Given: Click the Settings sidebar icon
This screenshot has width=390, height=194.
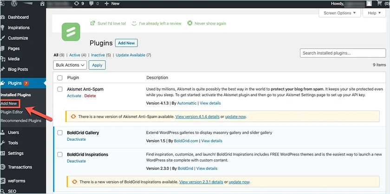Looking at the screenshot, I should pyautogui.click(x=4, y=153).
